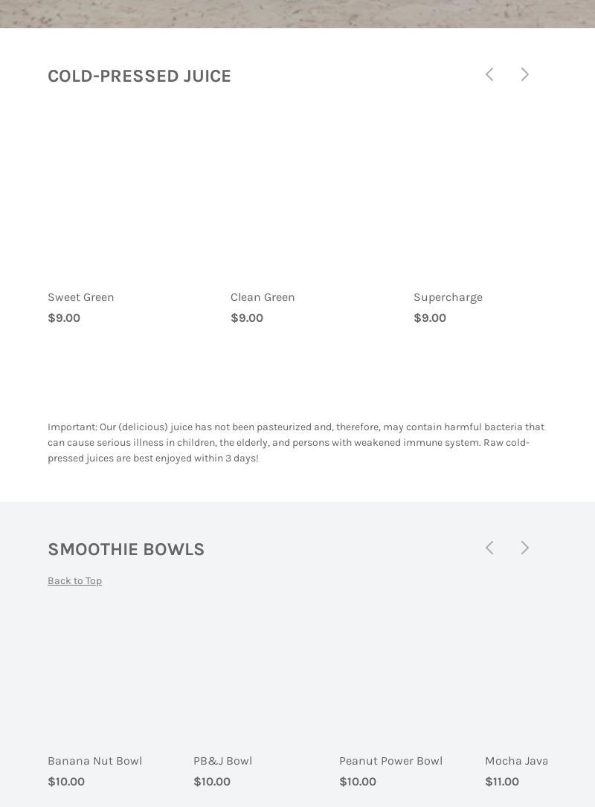This screenshot has width=595, height=807.
Task: Open the PB&J Bowl item
Action: tap(222, 761)
